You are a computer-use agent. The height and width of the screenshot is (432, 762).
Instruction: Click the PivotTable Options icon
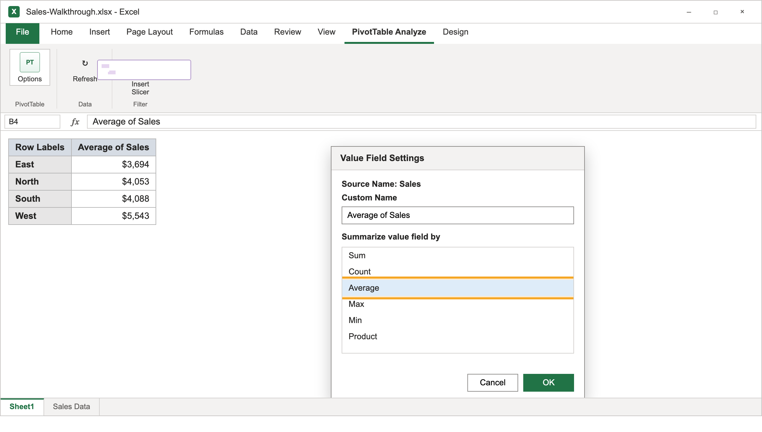[30, 62]
